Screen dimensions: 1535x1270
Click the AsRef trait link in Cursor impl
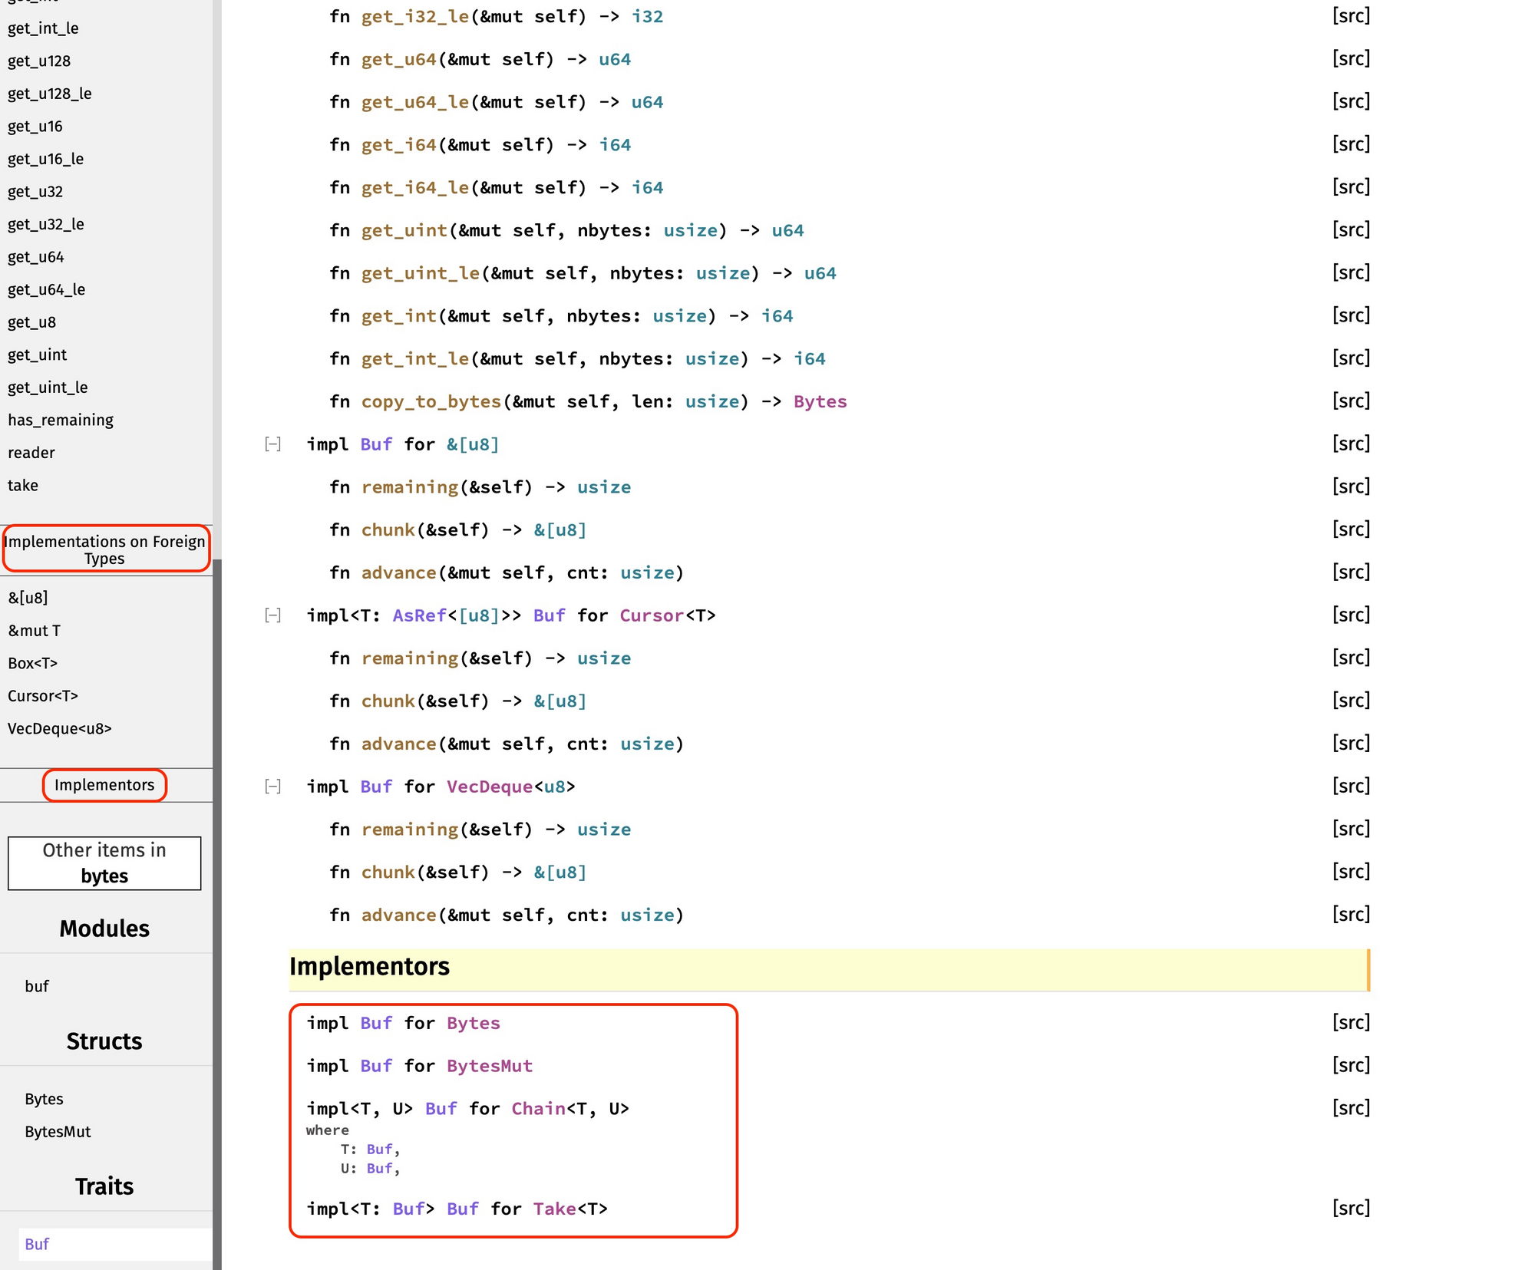coord(419,616)
